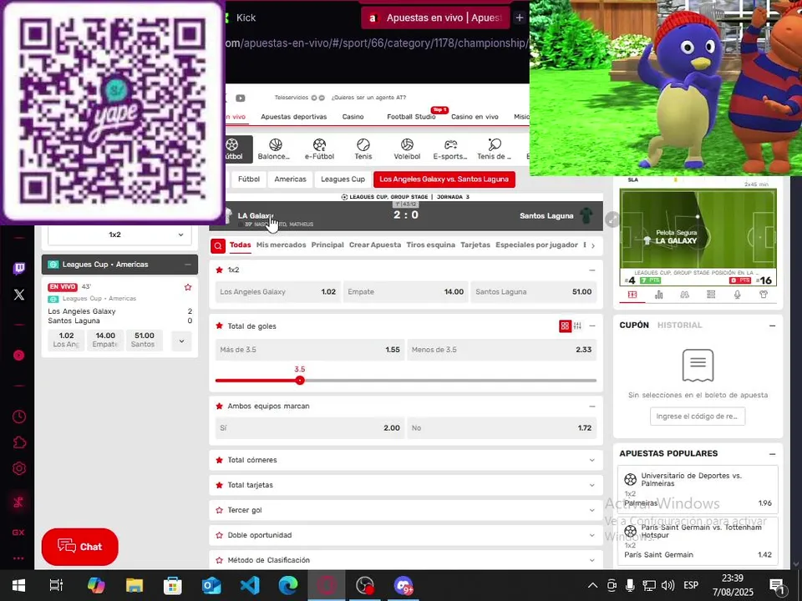The image size is (802, 601).
Task: Select the Tenis de mesa icon
Action: (494, 149)
